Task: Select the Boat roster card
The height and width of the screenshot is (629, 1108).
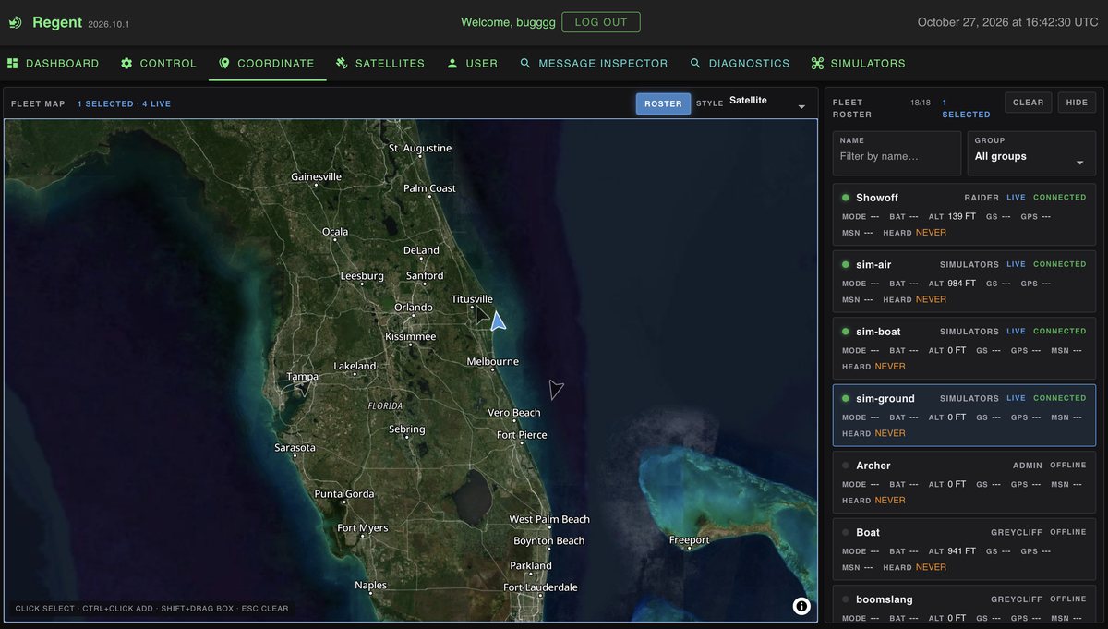Action: pyautogui.click(x=964, y=549)
